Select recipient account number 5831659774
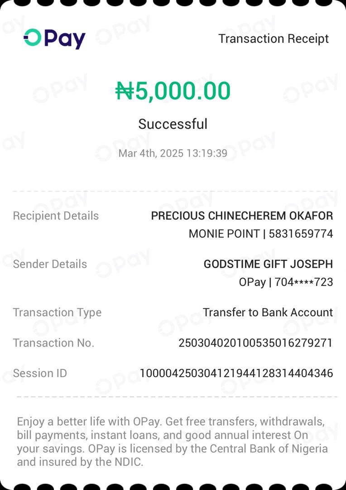The height and width of the screenshot is (490, 346). [301, 234]
